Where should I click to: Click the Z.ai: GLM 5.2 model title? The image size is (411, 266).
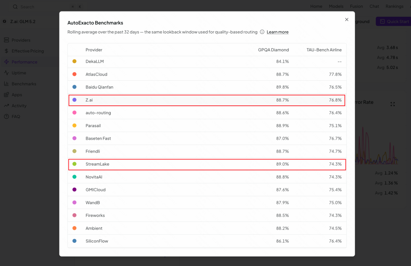pyautogui.click(x=23, y=21)
